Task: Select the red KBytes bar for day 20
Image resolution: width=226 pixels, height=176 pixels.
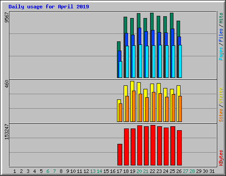Action: point(139,146)
